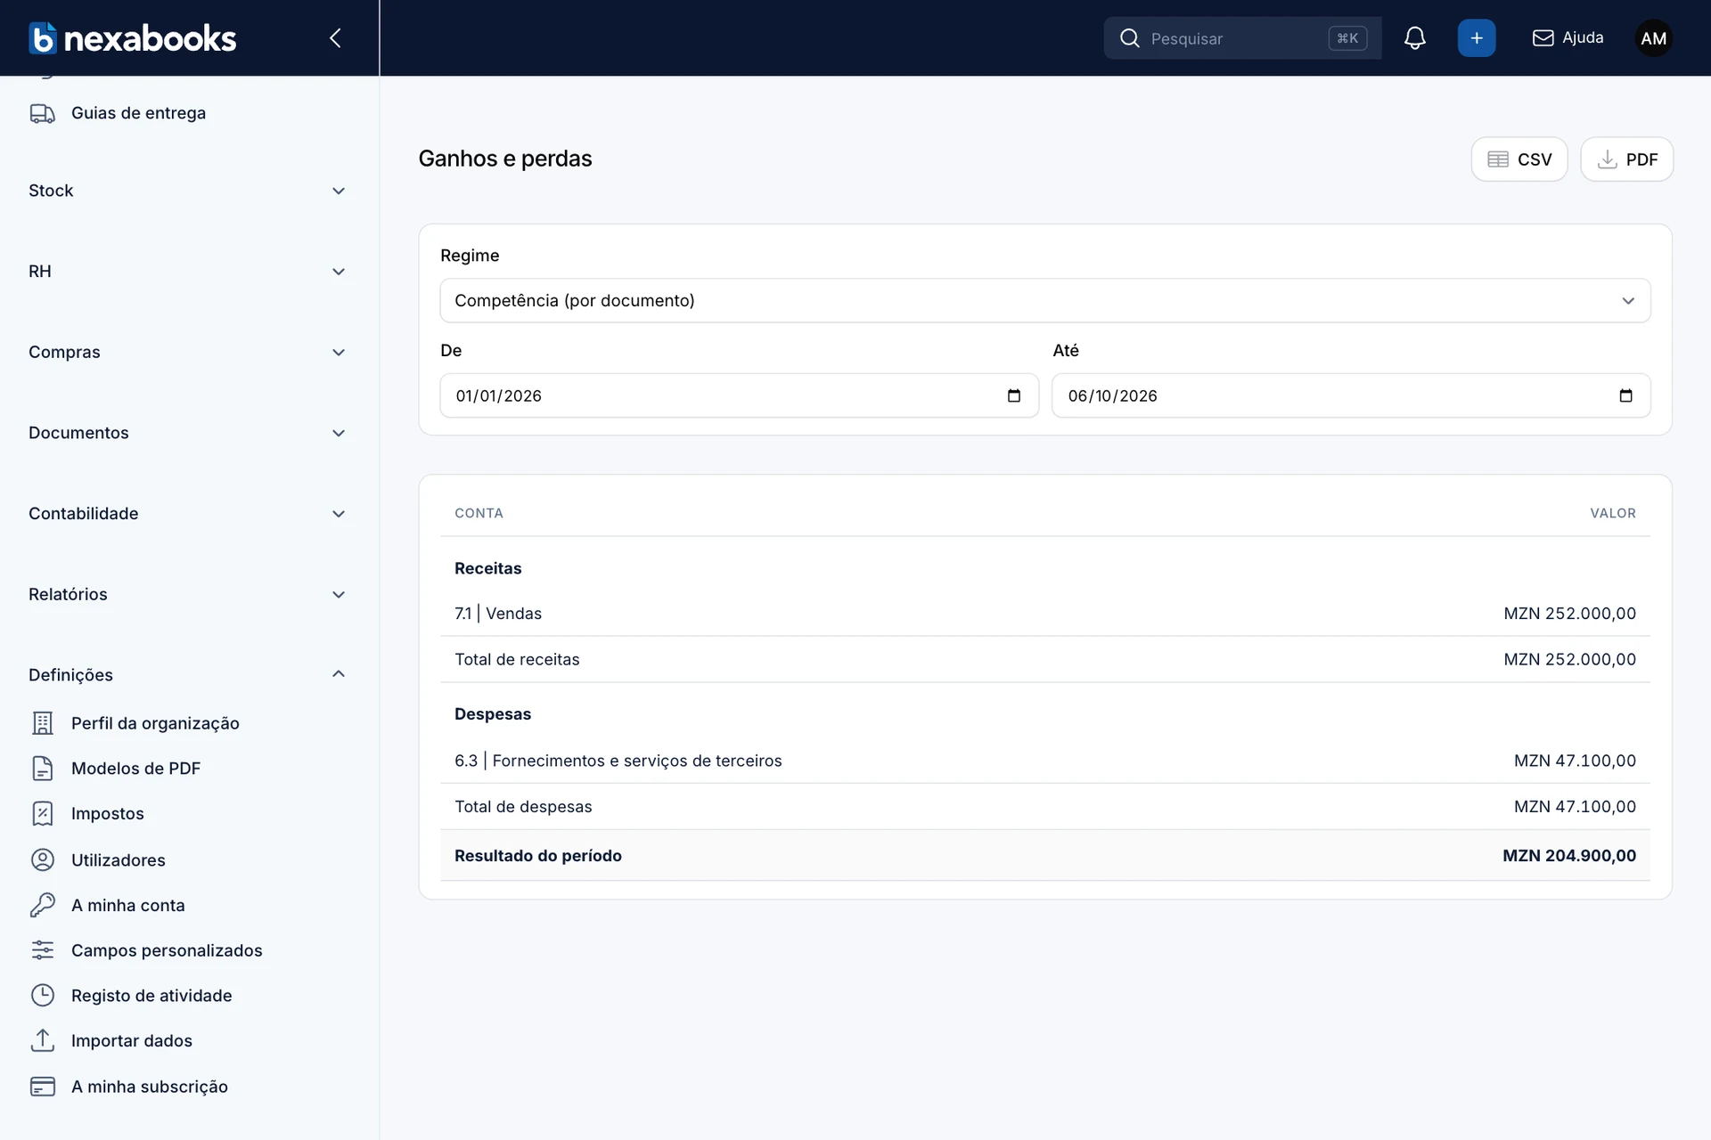This screenshot has height=1140, width=1711.
Task: Focus the Pesquisar search field
Action: click(x=1242, y=38)
